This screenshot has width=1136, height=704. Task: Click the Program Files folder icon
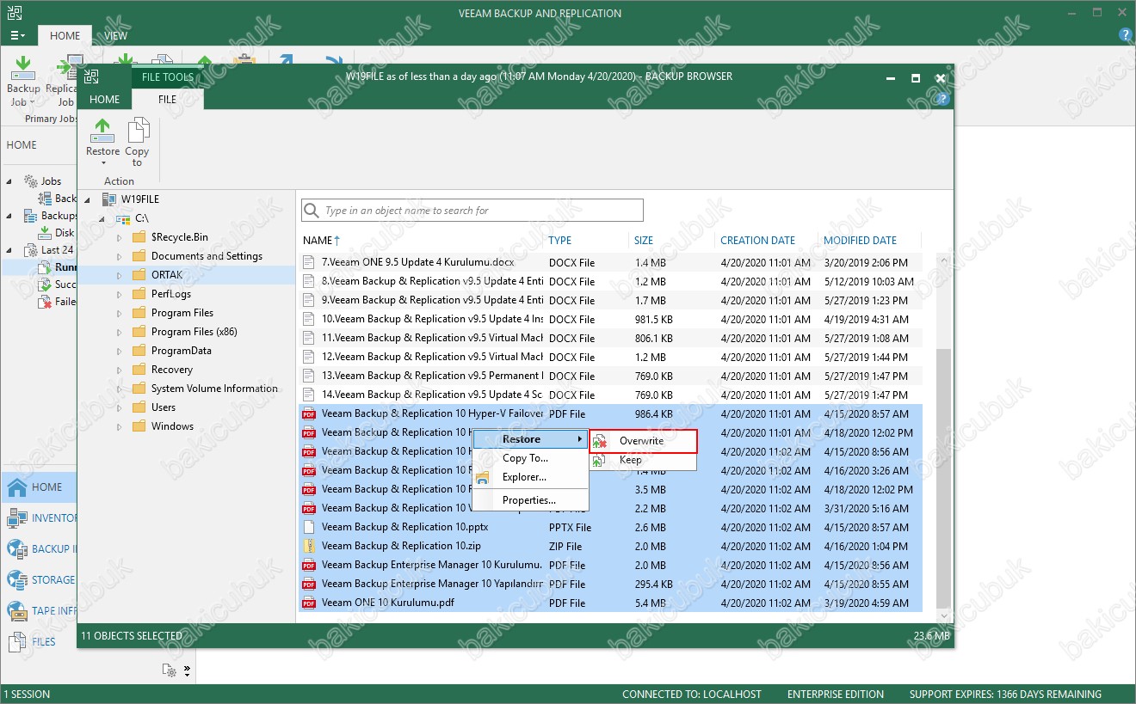click(139, 313)
